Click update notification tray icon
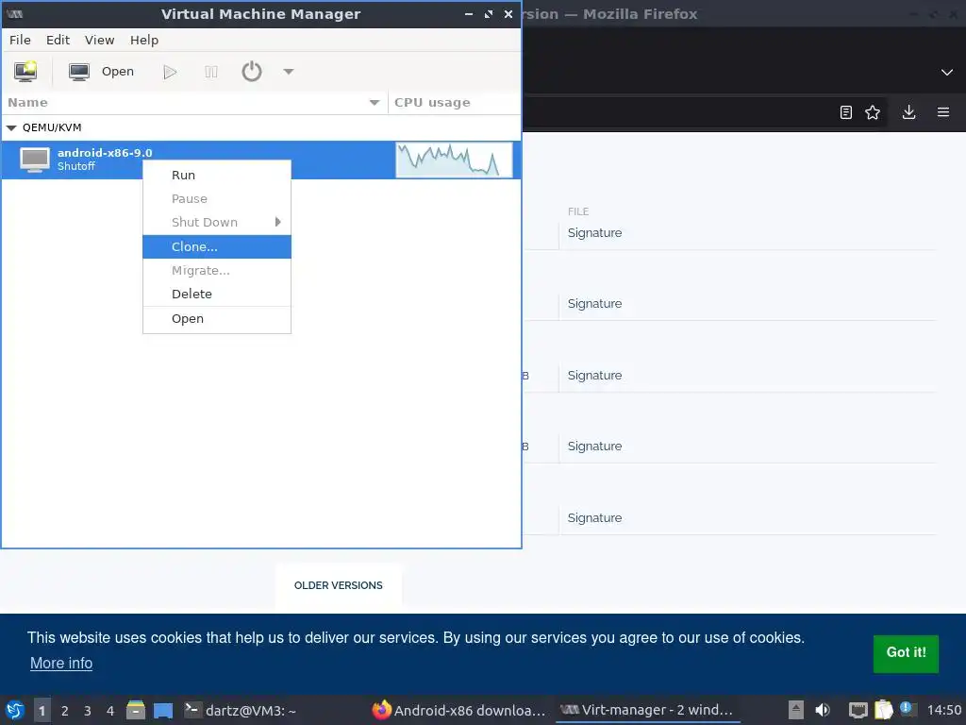The height and width of the screenshot is (725, 966). tap(908, 709)
